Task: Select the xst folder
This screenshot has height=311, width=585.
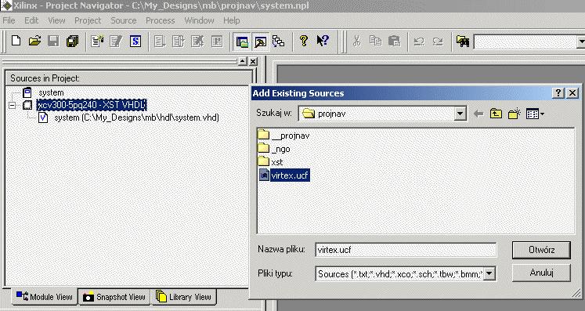Action: coord(270,162)
